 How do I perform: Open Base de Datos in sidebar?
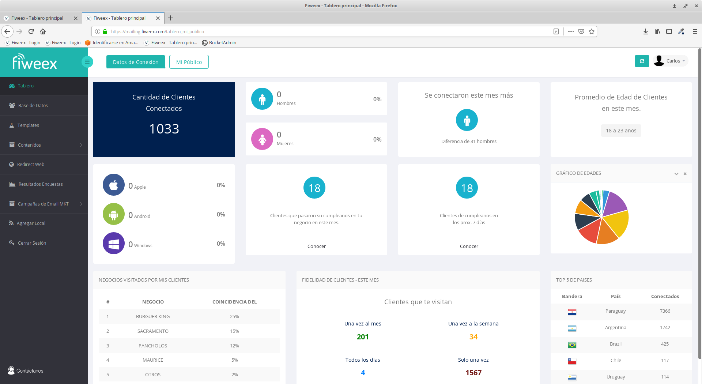33,106
